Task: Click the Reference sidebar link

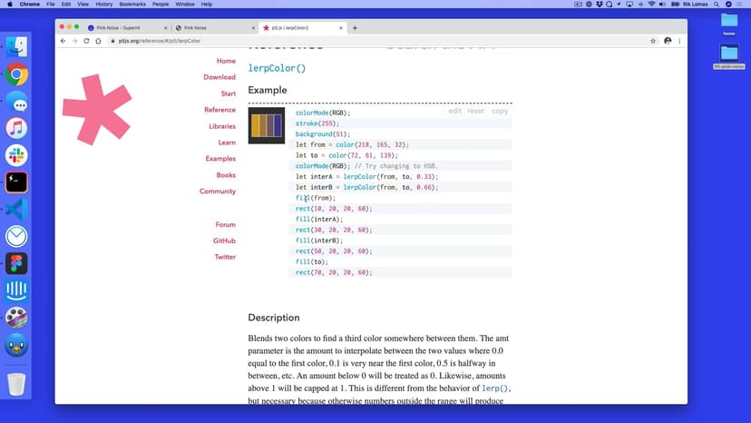Action: pyautogui.click(x=219, y=110)
